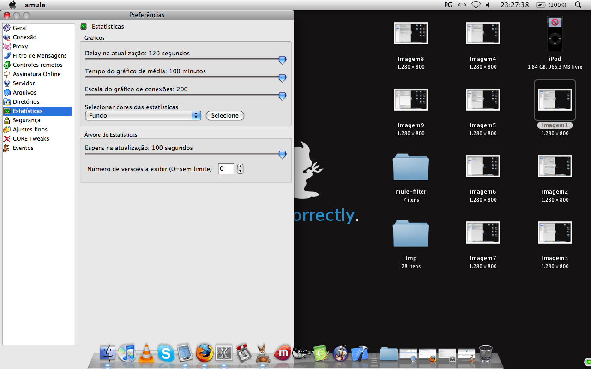Open the amule menu in menu bar
Image resolution: width=591 pixels, height=369 pixels.
(35, 5)
